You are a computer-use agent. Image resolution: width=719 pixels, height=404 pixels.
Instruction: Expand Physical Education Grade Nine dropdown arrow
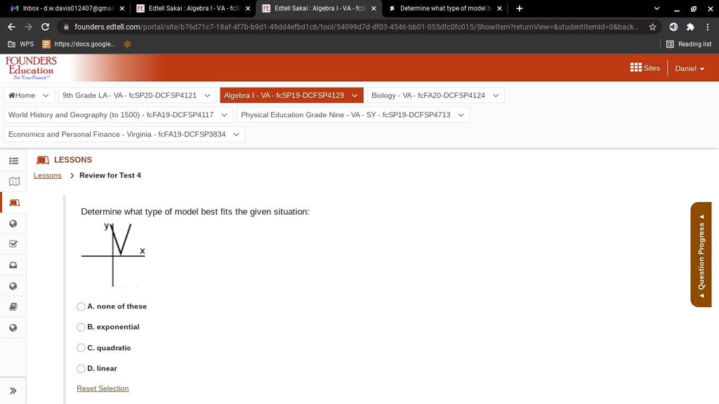[x=461, y=115]
